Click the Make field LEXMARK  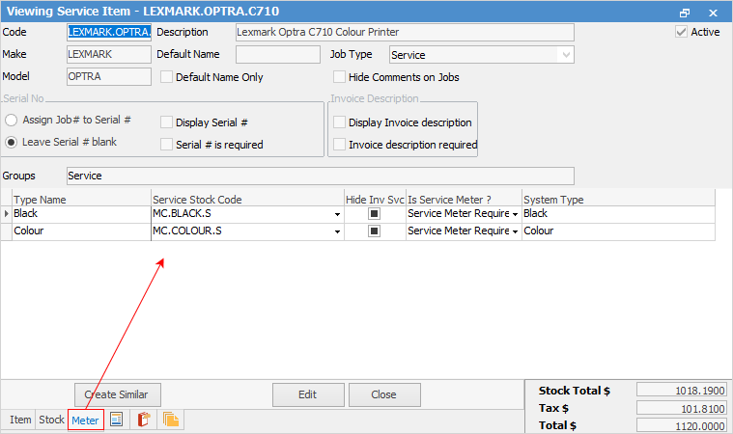tap(109, 54)
